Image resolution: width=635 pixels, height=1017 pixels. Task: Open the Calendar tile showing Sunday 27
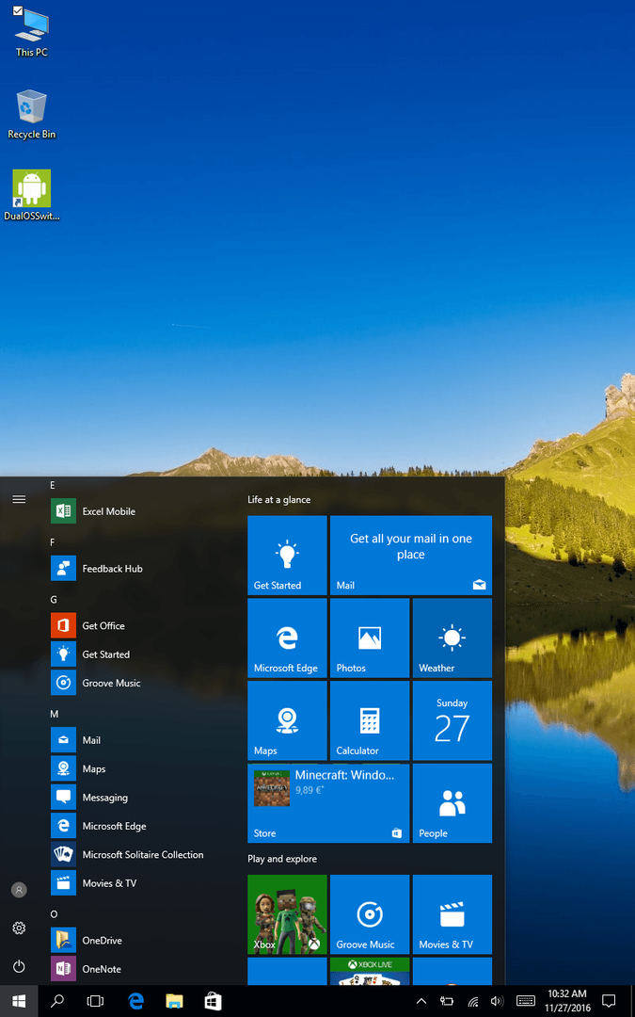pyautogui.click(x=452, y=720)
